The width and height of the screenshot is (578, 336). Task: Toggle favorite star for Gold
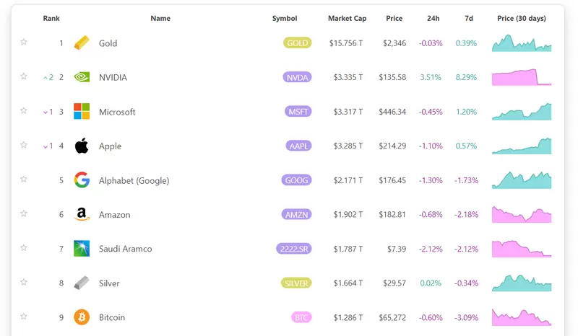coord(23,43)
